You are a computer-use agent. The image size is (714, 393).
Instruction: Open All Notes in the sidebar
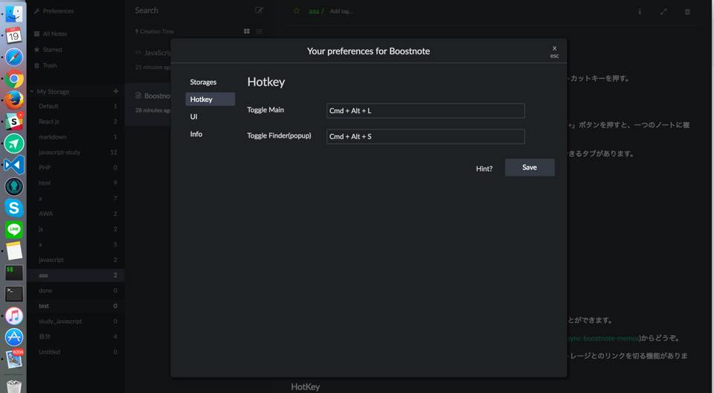point(51,33)
